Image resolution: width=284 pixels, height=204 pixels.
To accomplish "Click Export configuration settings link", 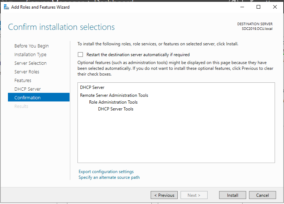I will (106, 172).
